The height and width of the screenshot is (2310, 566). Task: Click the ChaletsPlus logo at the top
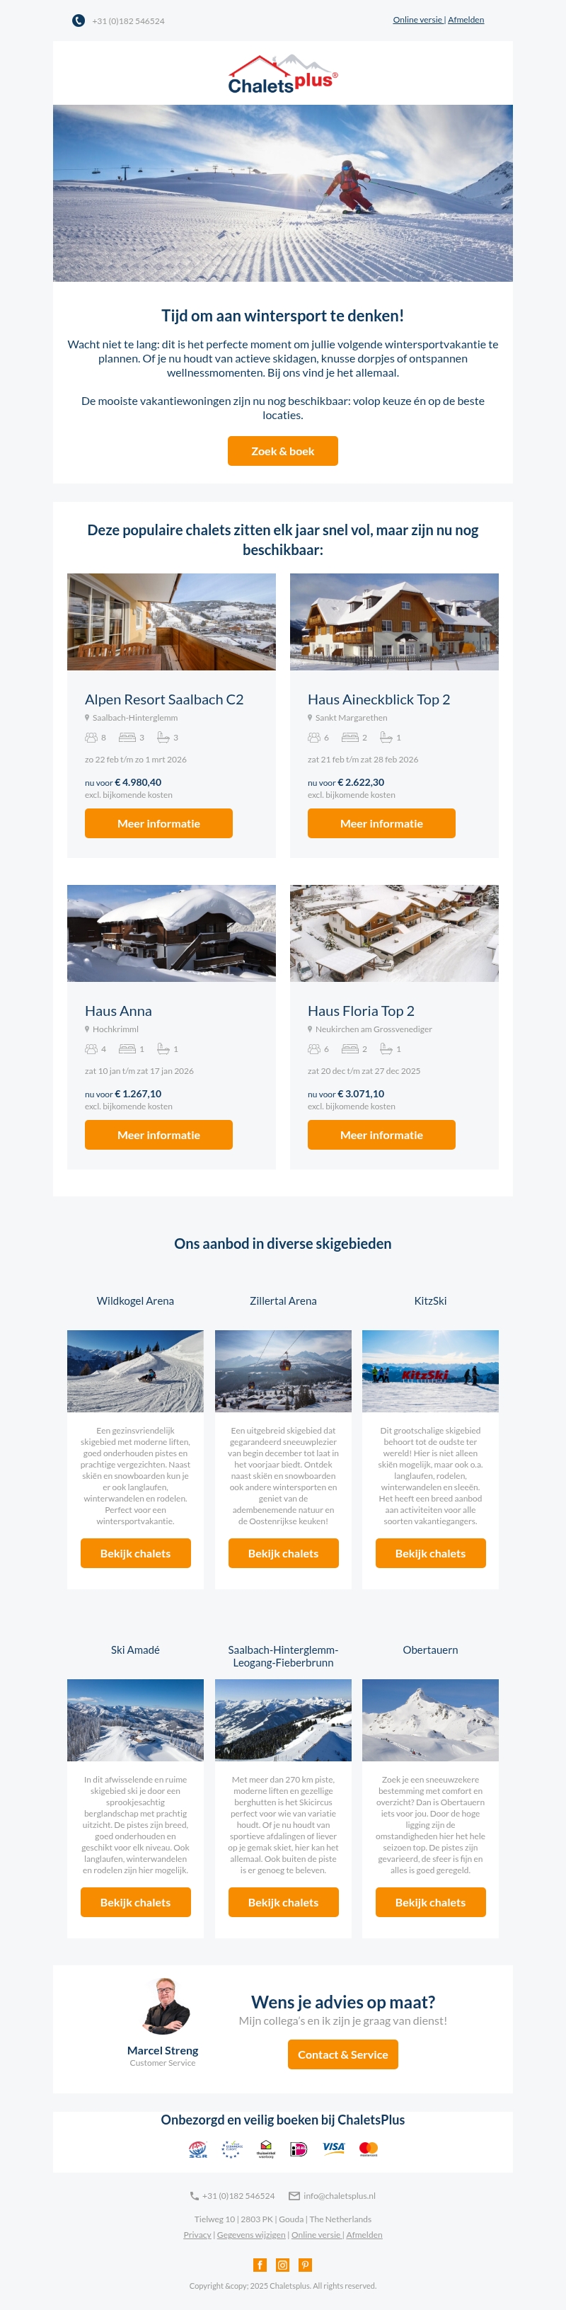point(283,74)
